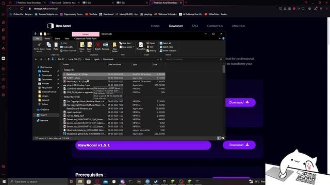Switch to the first 7-Zip browser tab

98,3
